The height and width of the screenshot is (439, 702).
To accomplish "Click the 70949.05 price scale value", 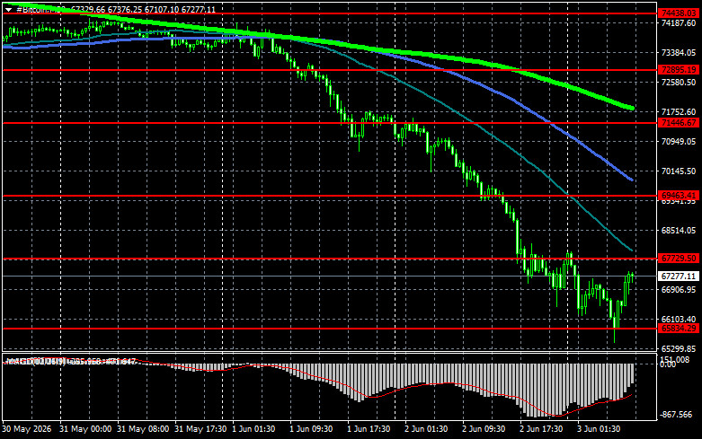I will [679, 141].
